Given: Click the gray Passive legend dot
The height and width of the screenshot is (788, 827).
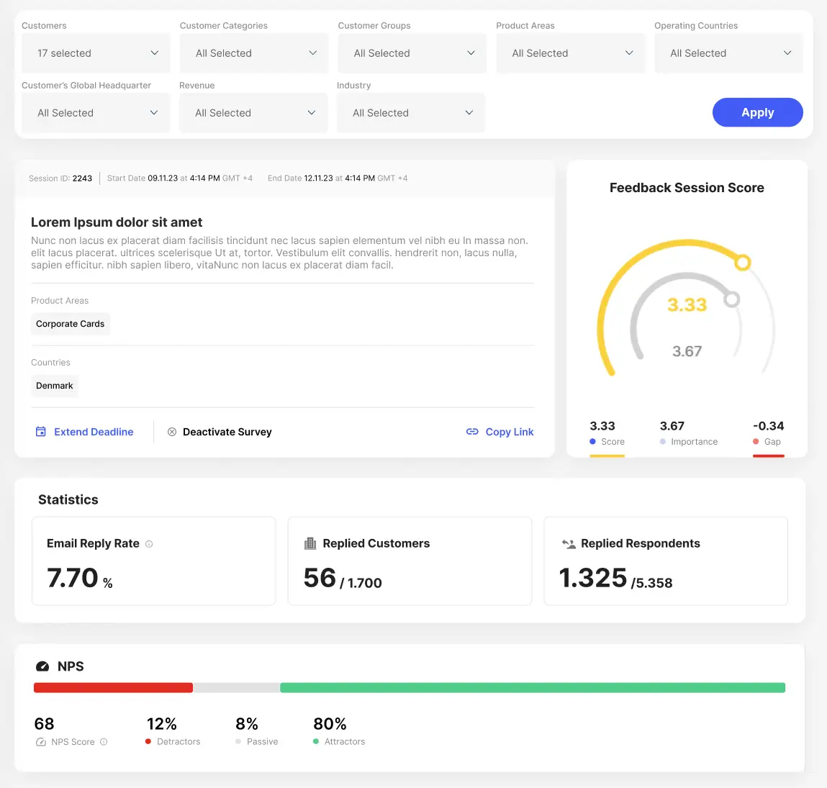Looking at the screenshot, I should pos(238,742).
